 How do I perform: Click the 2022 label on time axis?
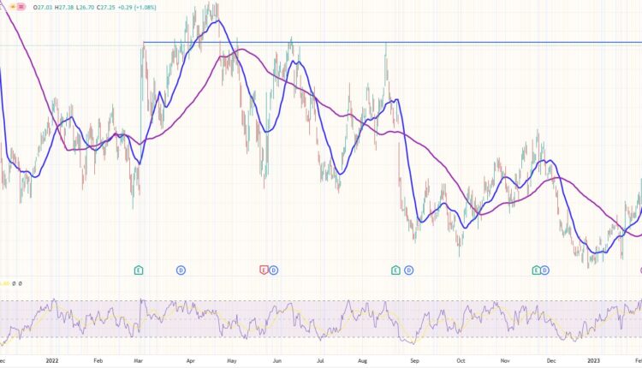click(52, 362)
